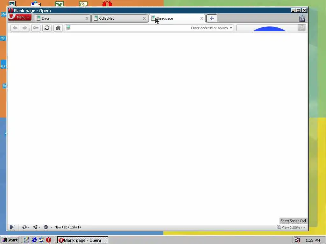This screenshot has height=244, width=326.
Task: Open a new tab with plus button
Action: click(212, 18)
